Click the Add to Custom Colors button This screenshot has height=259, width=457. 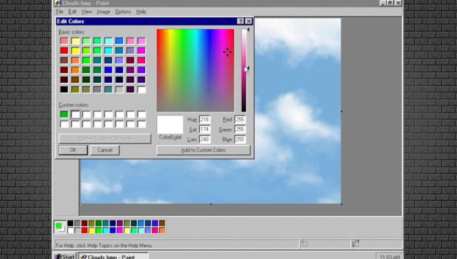tap(203, 150)
